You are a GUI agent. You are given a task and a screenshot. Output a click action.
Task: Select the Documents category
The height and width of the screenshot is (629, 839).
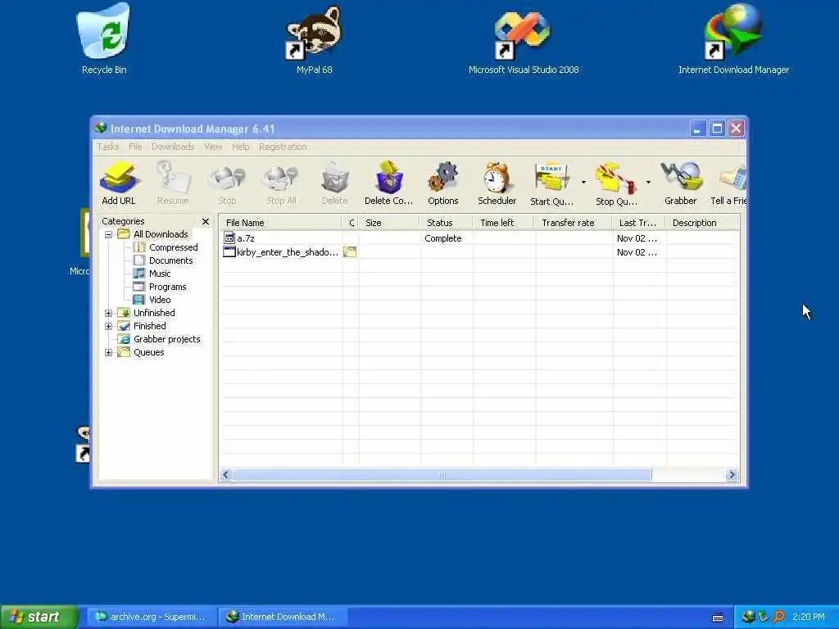(170, 260)
